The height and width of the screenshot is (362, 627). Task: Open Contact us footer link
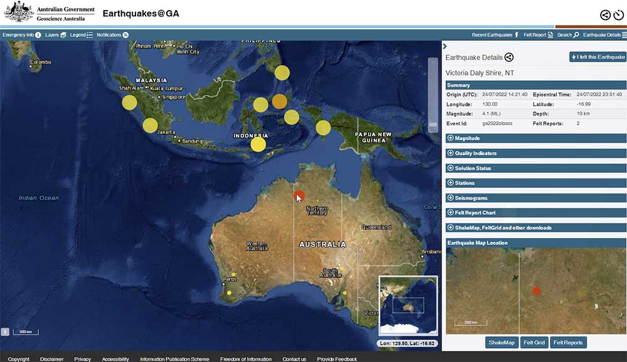tap(294, 359)
